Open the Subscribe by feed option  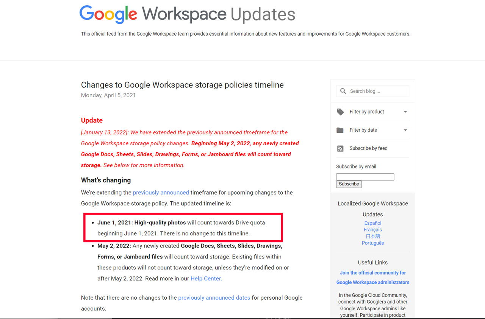point(368,148)
